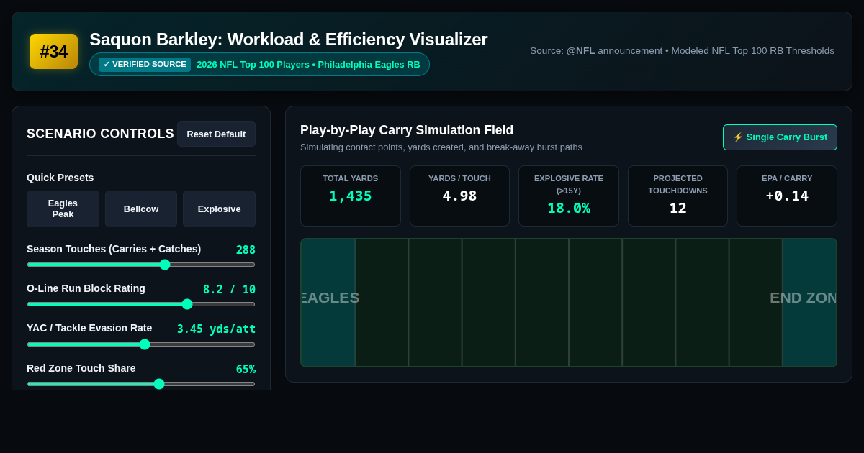This screenshot has height=453, width=864.
Task: Click the Total Yards stat card
Action: pyautogui.click(x=350, y=196)
